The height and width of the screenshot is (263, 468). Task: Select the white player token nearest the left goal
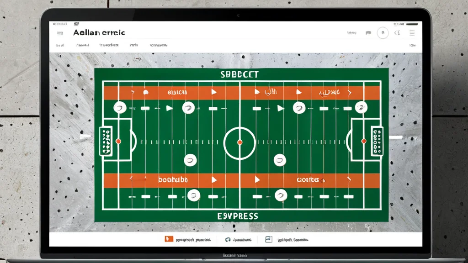[120, 107]
